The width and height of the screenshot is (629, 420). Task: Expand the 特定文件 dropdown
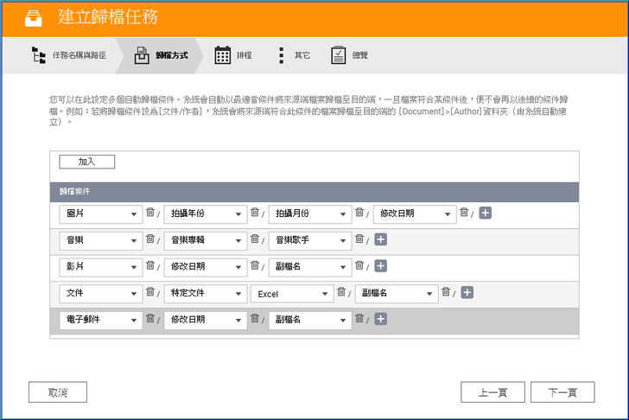point(205,293)
